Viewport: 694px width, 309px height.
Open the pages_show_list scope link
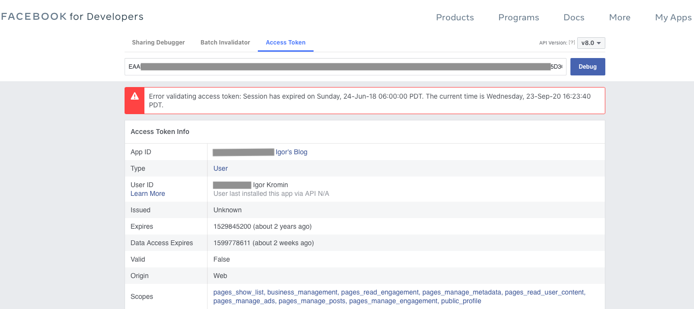238,292
